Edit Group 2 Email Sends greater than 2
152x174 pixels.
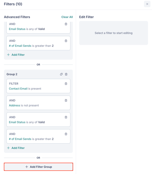click(39, 136)
